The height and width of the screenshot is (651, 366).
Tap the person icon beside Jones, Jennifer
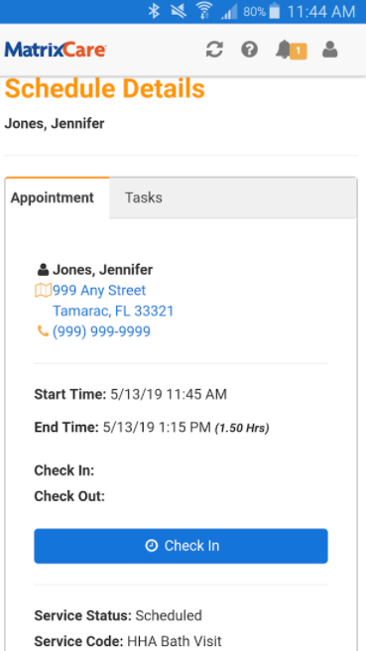point(44,270)
